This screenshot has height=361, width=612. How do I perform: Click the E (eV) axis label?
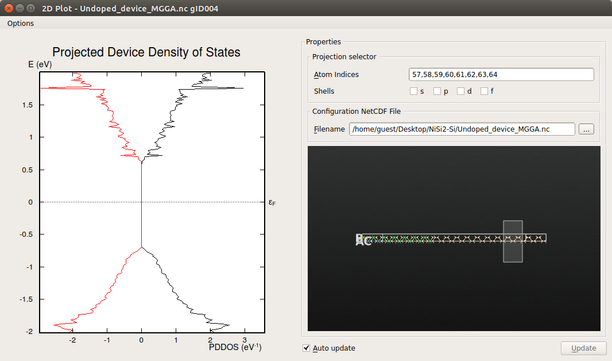tap(40, 64)
